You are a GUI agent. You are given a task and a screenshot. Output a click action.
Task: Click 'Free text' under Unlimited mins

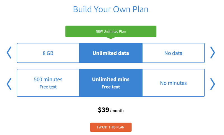point(111,87)
